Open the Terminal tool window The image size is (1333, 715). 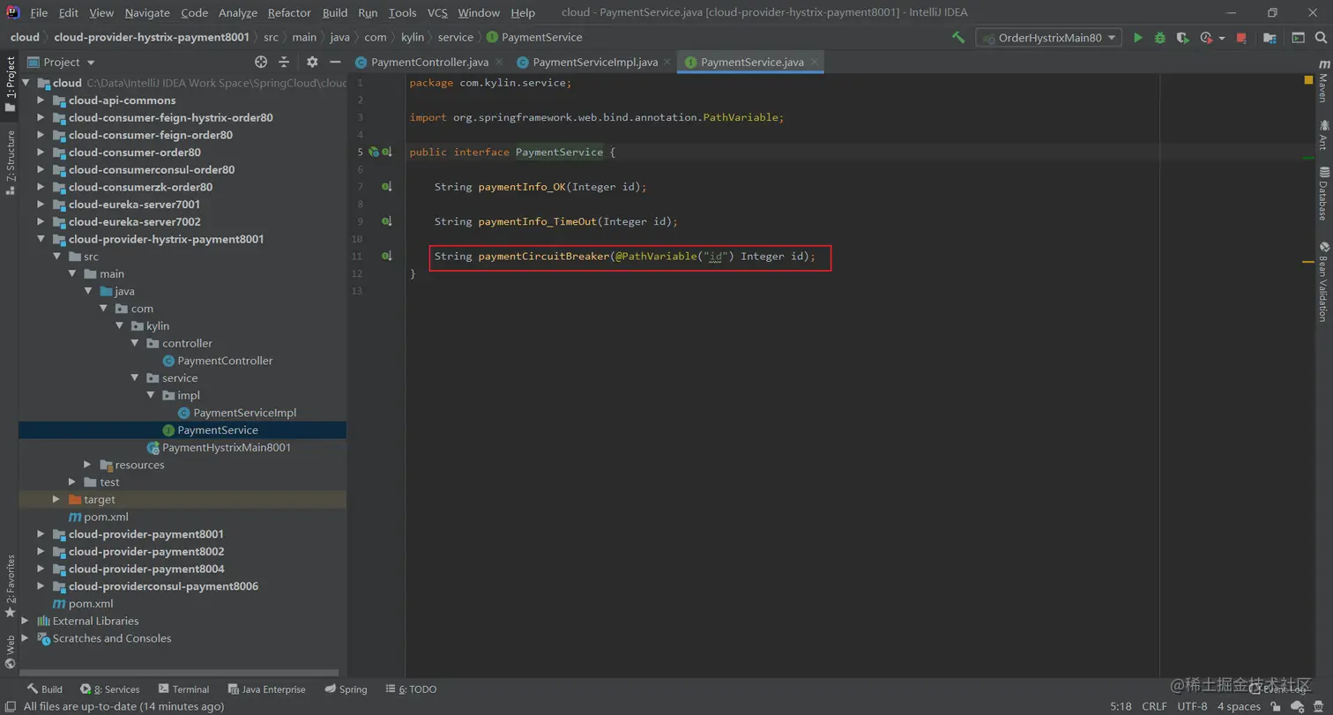(183, 689)
